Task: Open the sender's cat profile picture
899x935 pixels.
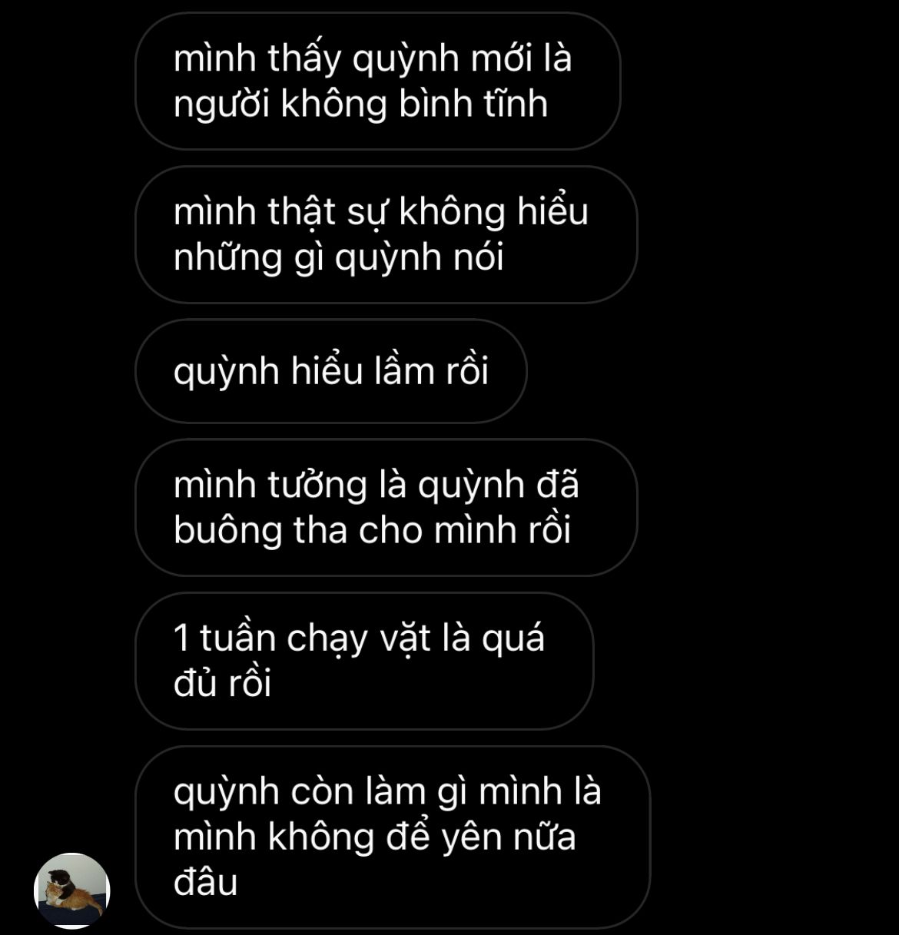Action: pos(72,891)
